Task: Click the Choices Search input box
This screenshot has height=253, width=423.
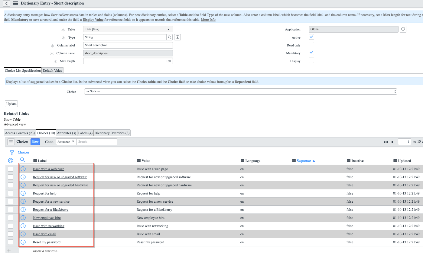Action: point(97,142)
